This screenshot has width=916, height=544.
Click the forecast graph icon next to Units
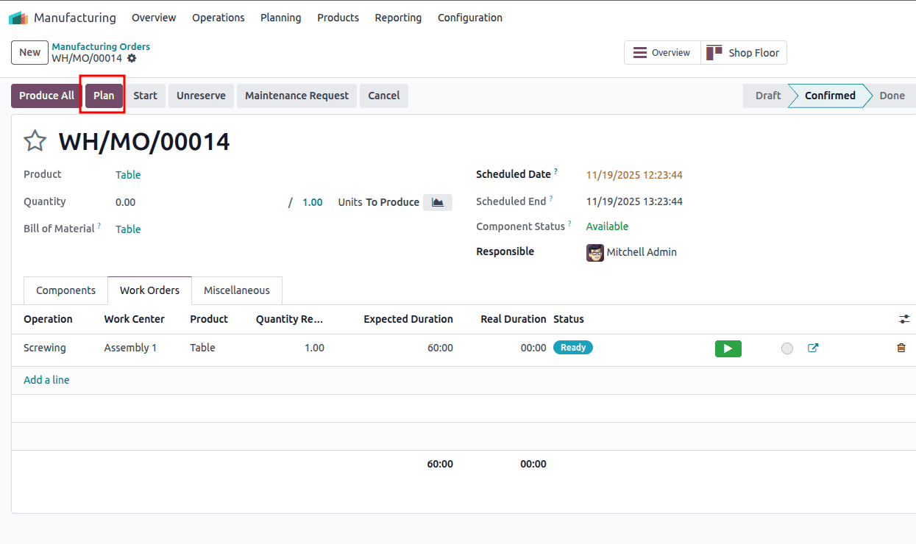click(437, 201)
